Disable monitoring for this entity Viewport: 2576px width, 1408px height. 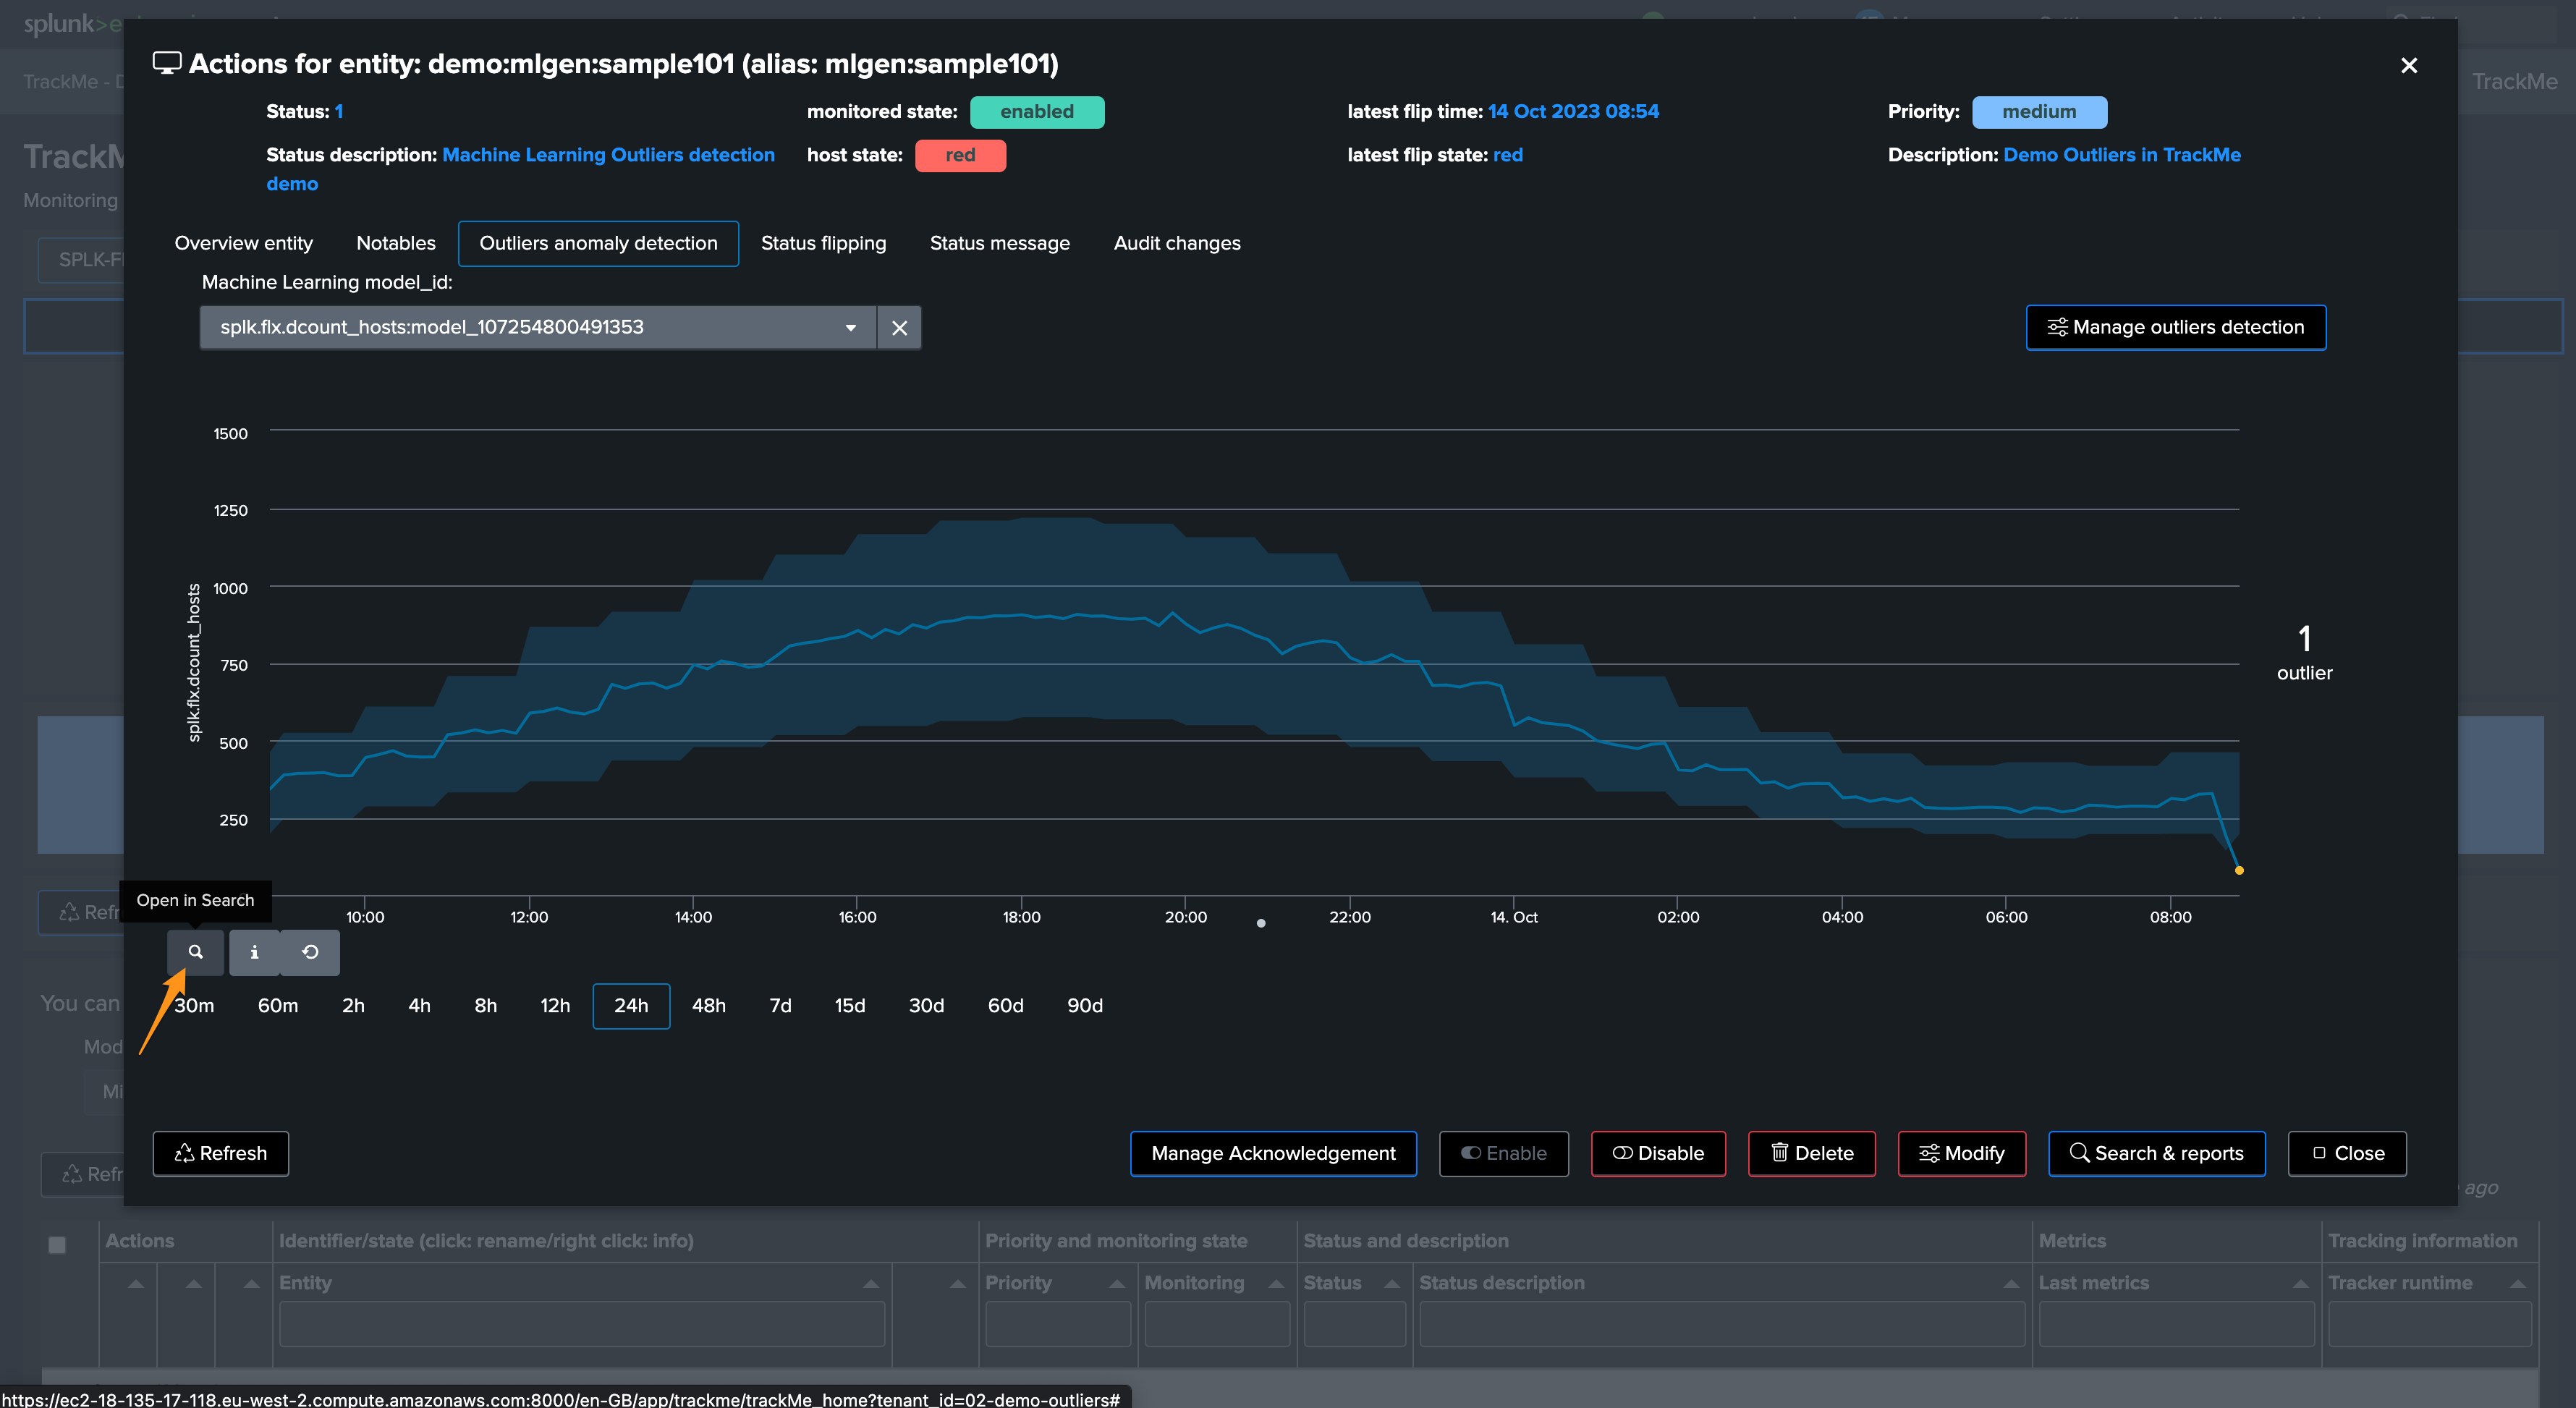[1657, 1153]
